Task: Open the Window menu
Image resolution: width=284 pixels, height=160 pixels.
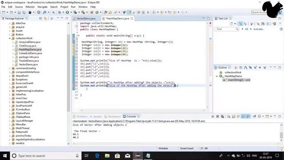Action: tap(83, 7)
